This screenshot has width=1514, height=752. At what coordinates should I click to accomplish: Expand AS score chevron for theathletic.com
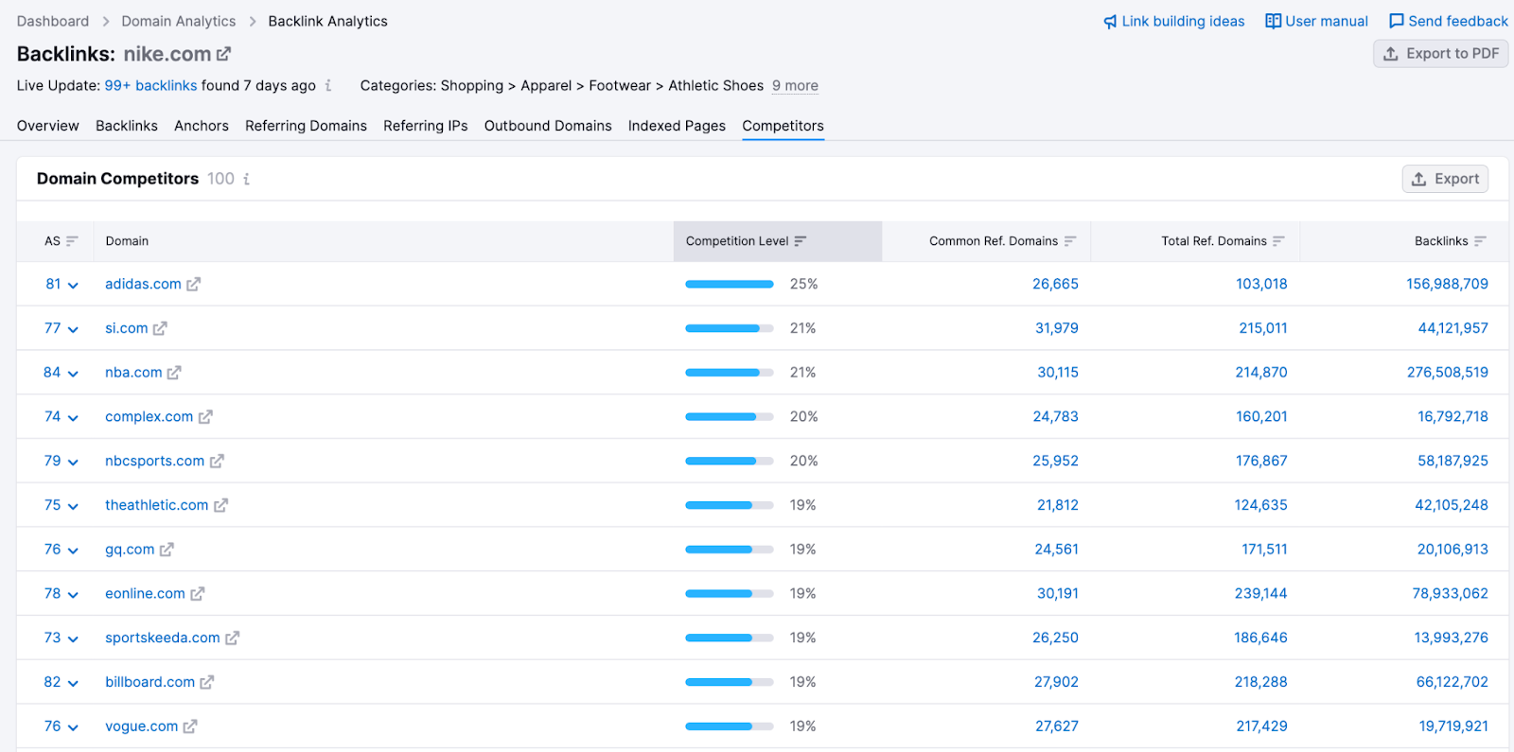coord(73,507)
